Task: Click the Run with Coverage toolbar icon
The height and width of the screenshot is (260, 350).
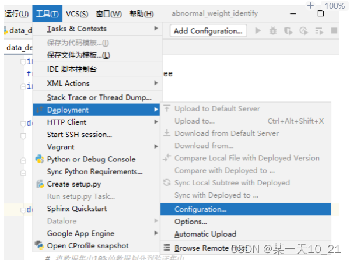Action: (288, 31)
